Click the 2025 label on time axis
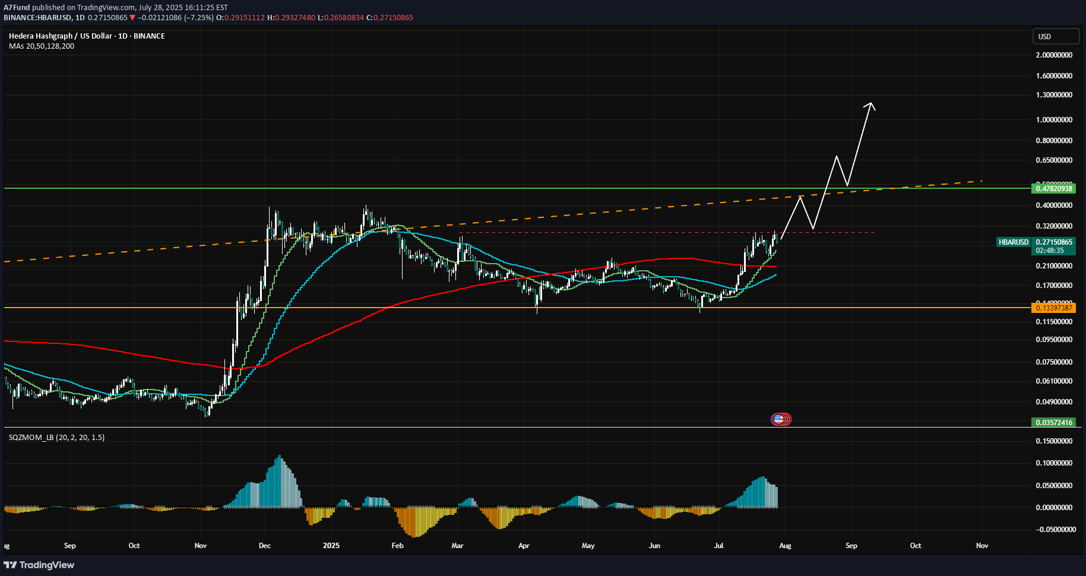Image resolution: width=1086 pixels, height=576 pixels. pyautogui.click(x=331, y=545)
